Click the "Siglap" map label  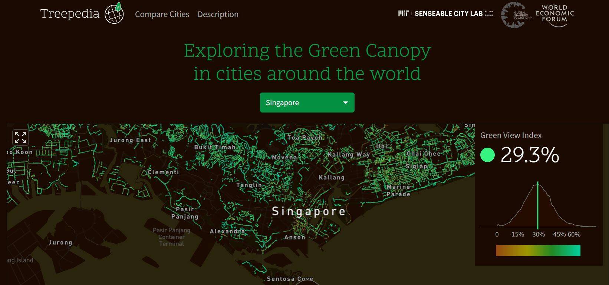click(416, 167)
